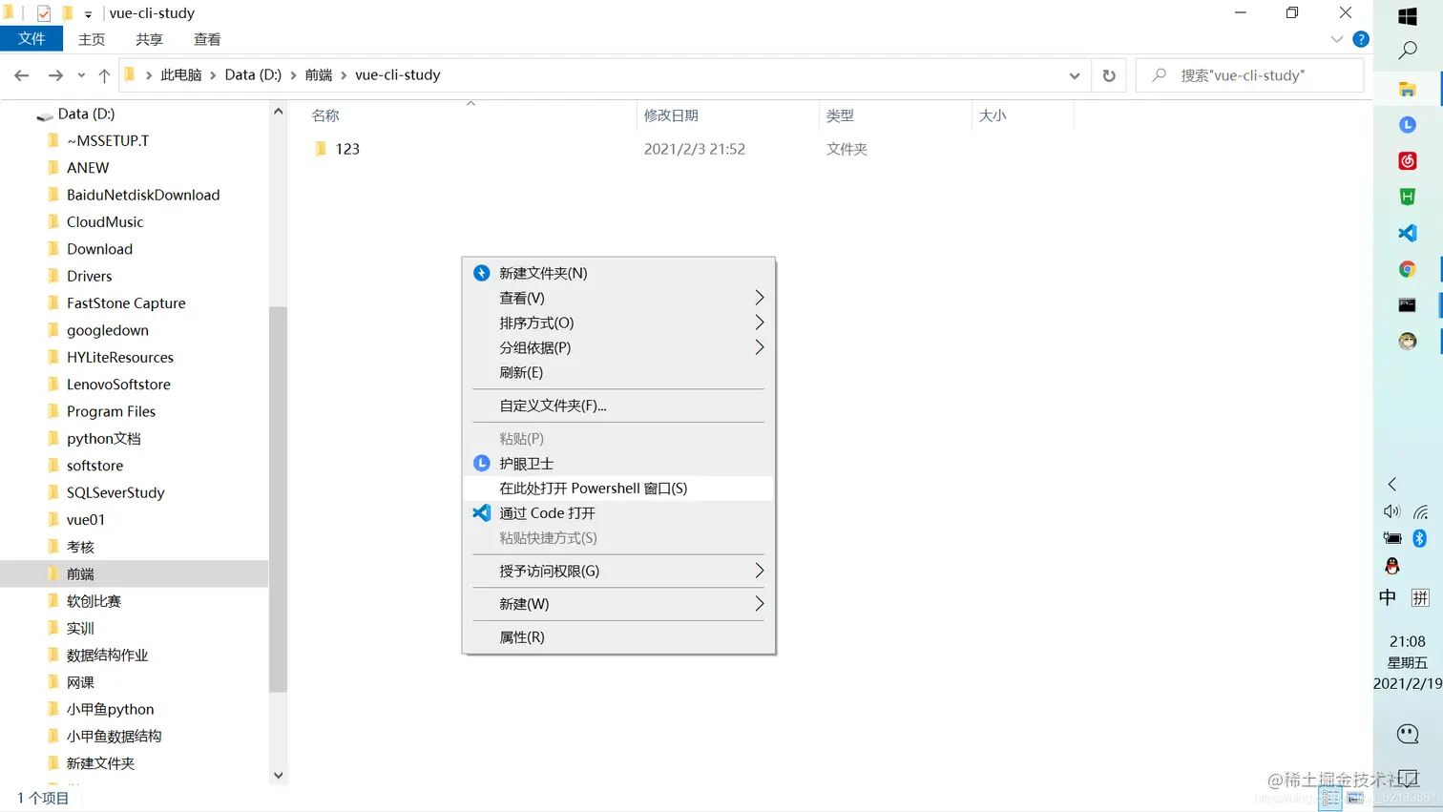Image resolution: width=1443 pixels, height=812 pixels.
Task: Click the Windows Start icon
Action: [1408, 16]
